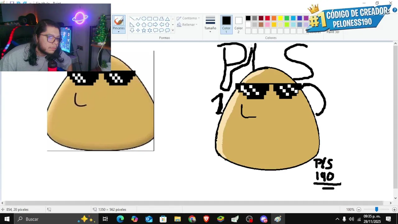Activate the Color 1 foreground box
The height and width of the screenshot is (224, 398).
[x=226, y=25]
